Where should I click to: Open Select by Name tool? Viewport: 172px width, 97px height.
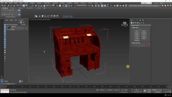[27, 6]
